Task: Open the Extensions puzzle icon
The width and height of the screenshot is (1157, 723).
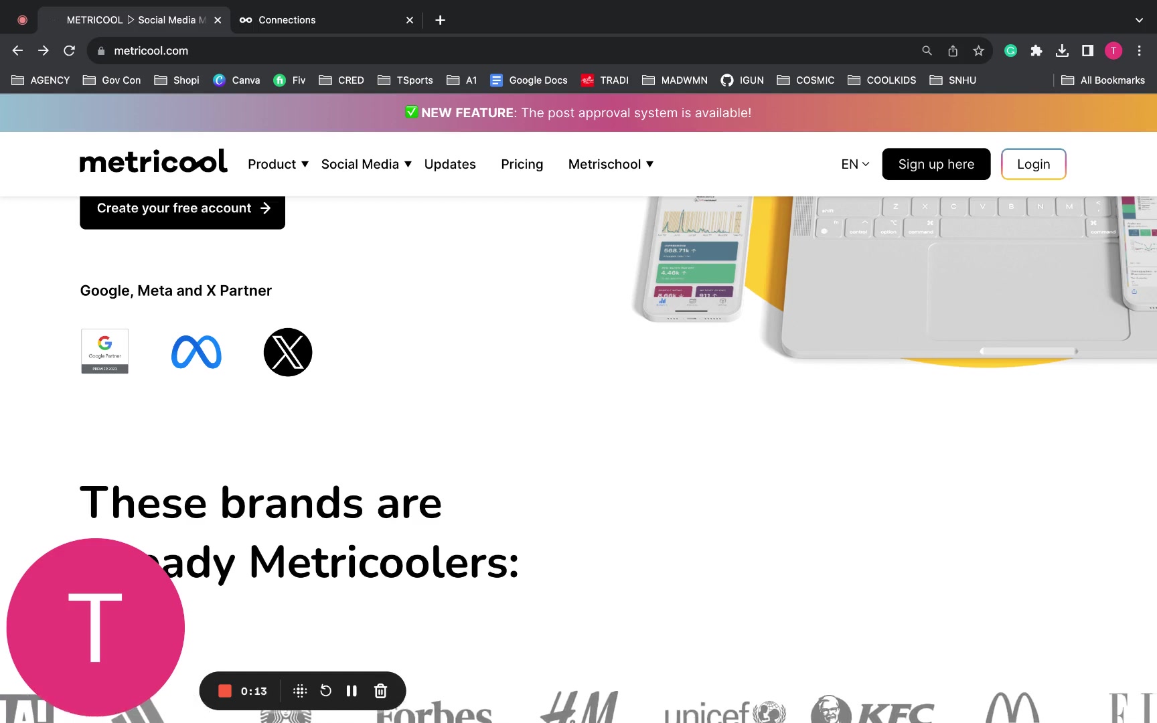Action: 1036,50
